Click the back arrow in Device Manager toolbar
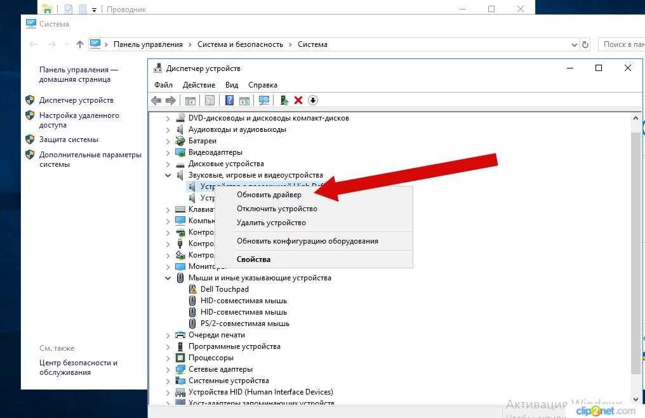The height and width of the screenshot is (418, 645). (x=156, y=101)
